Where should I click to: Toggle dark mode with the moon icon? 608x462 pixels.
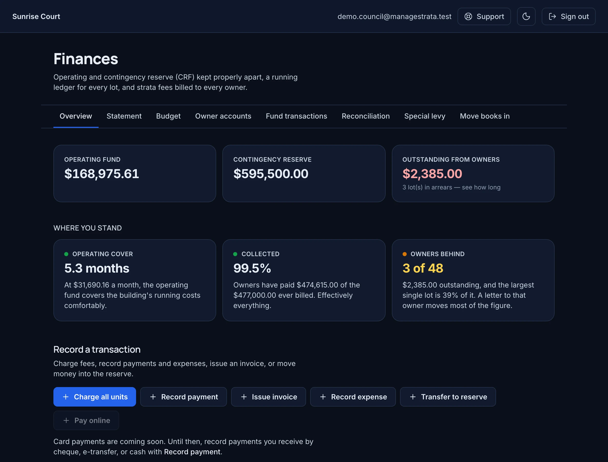point(526,16)
